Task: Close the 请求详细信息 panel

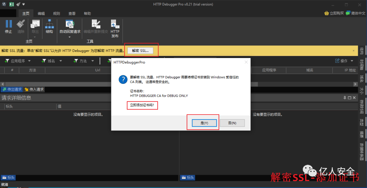Action: 354,98
